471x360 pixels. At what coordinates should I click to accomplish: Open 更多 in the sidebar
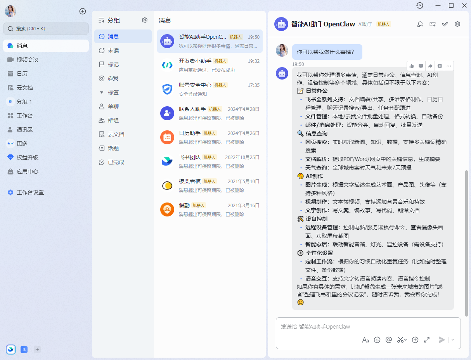click(46, 144)
